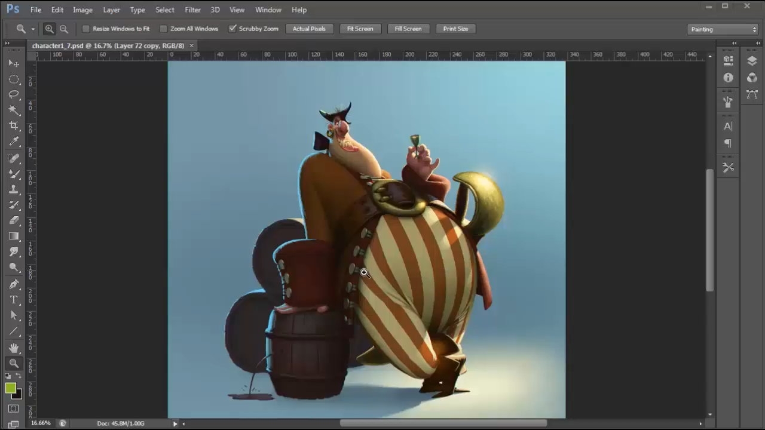Choose Zoom Out mode in options bar
The image size is (765, 430).
(x=63, y=29)
